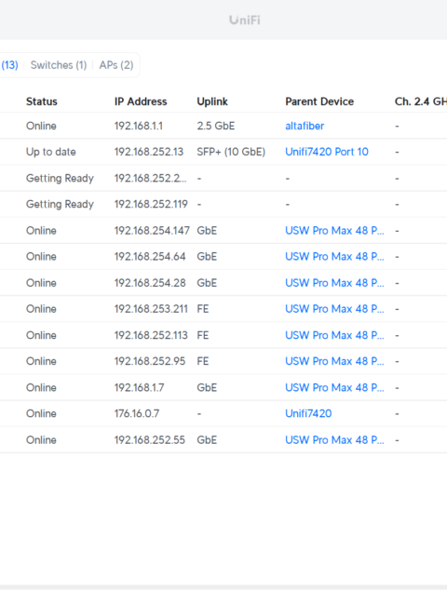The height and width of the screenshot is (605, 447).
Task: Select the gateway row 192.168.1.1
Action: pyautogui.click(x=223, y=126)
